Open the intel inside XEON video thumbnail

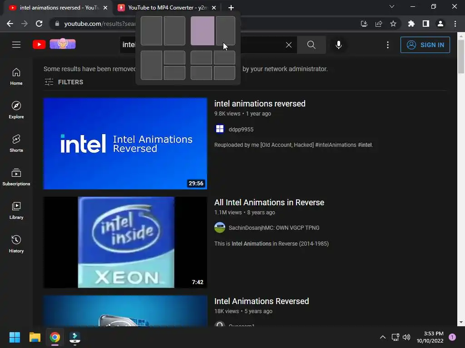(x=125, y=242)
